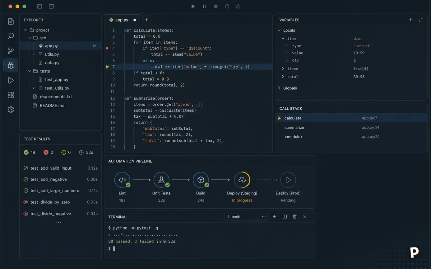Show more test results with ellipsis
Image resolution: width=431 pixels, height=269 pixels.
(59, 222)
